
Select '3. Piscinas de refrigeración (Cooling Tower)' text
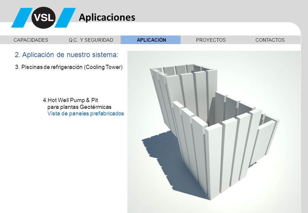coord(69,67)
